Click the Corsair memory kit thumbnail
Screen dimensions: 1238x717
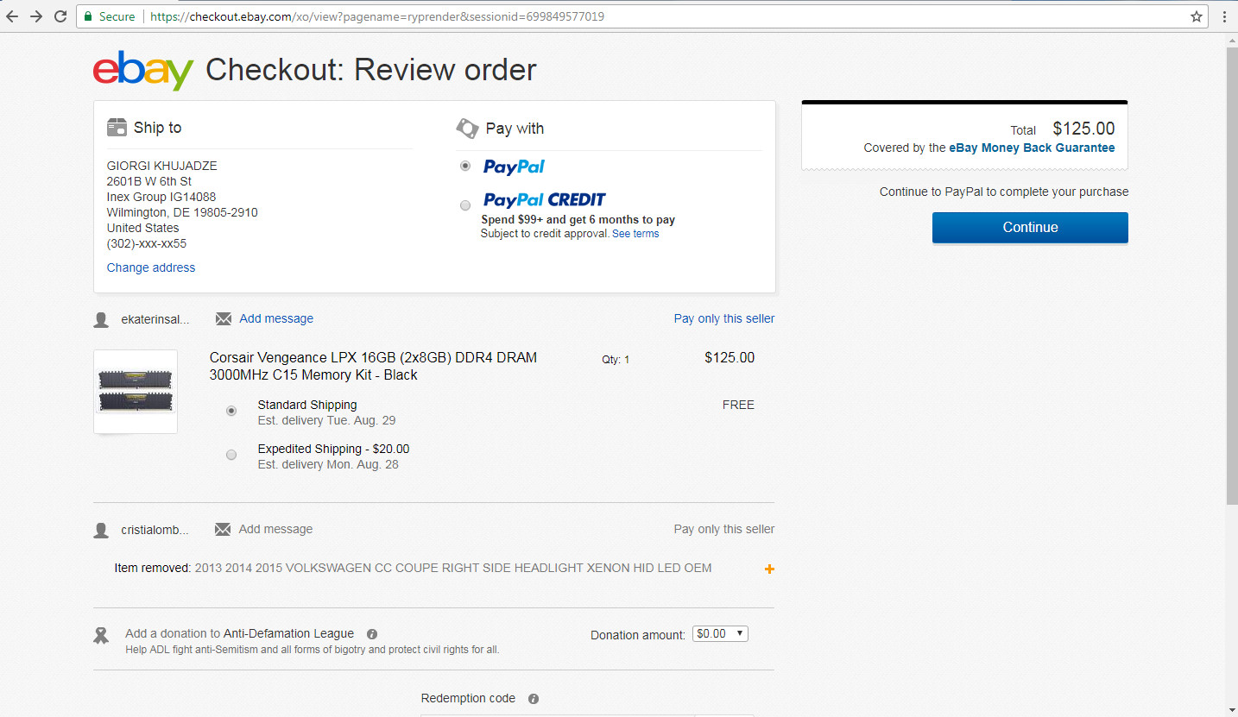tap(136, 391)
